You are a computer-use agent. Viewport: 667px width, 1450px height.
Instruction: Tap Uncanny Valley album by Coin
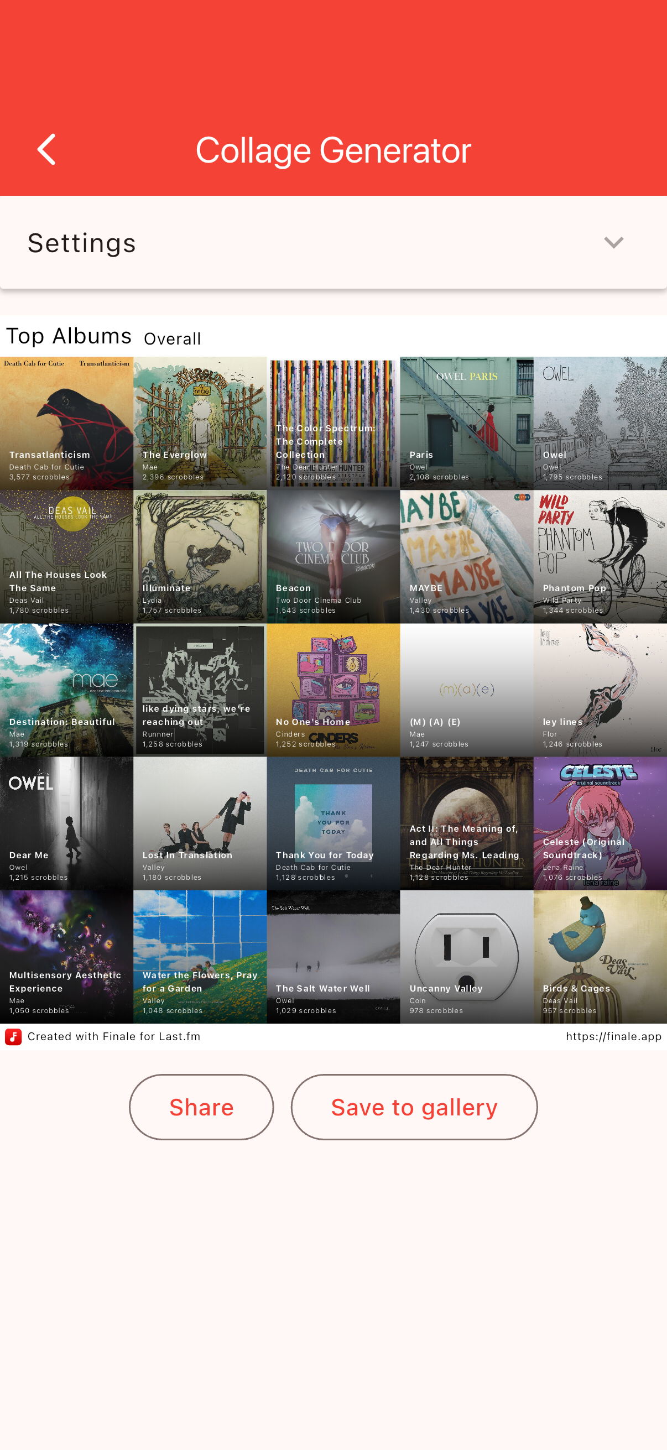[x=467, y=956]
